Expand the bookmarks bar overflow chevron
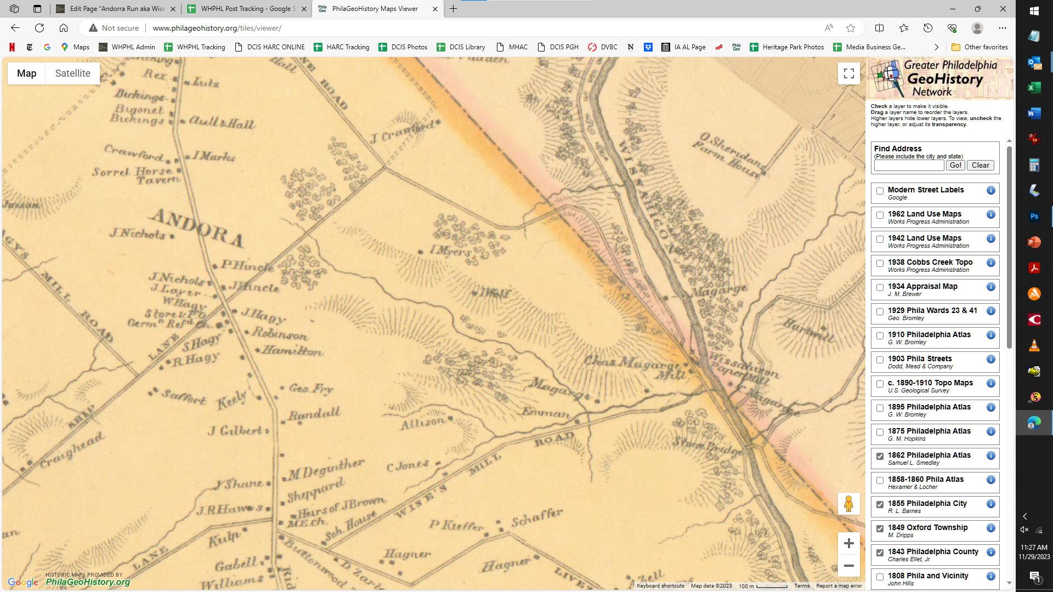The image size is (1053, 592). (936, 47)
